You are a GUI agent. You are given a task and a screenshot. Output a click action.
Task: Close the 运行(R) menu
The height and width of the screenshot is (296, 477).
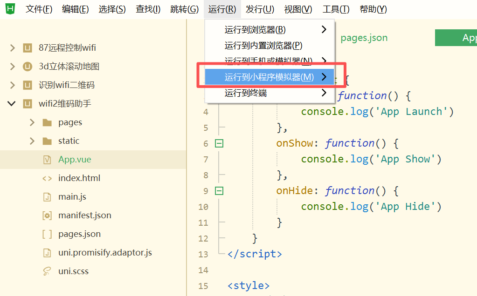222,9
